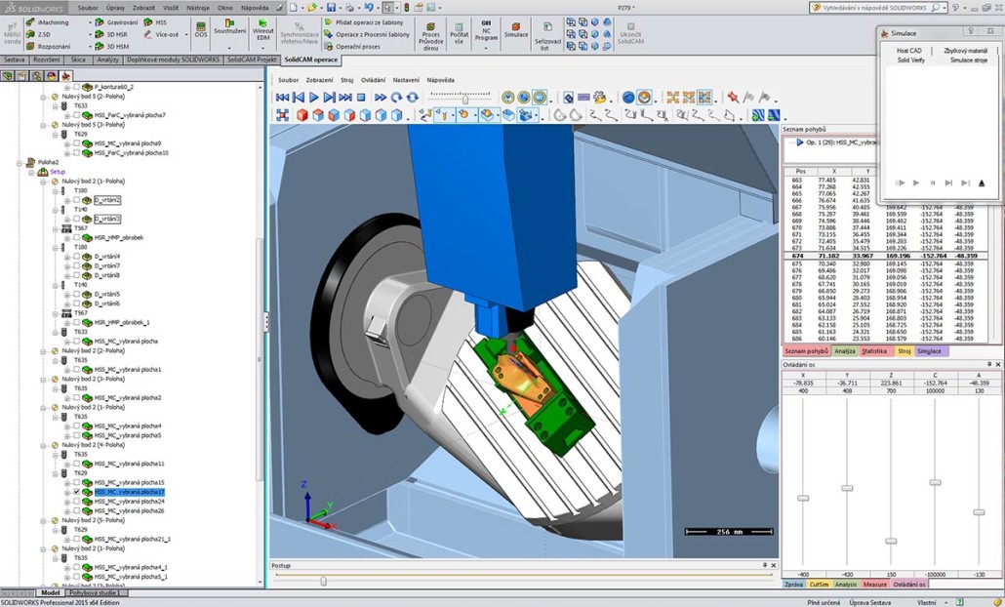
Task: Open the Ovládání menu in simulation window
Action: click(373, 80)
